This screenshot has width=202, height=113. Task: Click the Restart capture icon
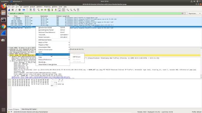pos(16,10)
